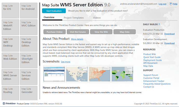
Task: Click the Log out link
Action: tap(162, 4)
